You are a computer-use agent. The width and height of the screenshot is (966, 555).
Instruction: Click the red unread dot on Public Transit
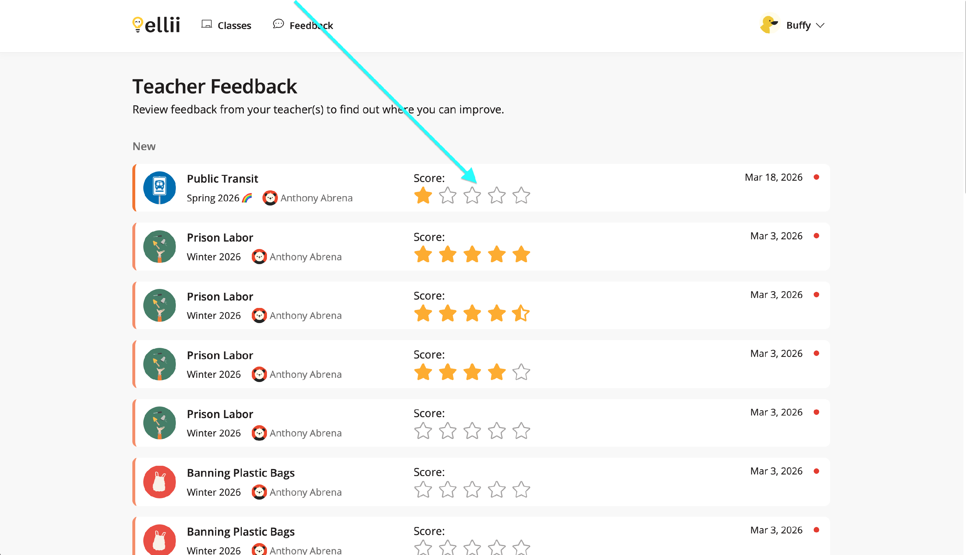(x=816, y=177)
